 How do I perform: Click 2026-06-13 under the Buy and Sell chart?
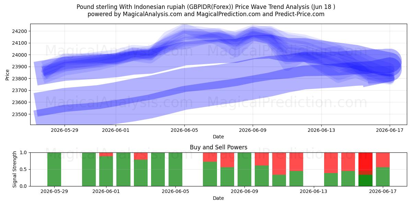point(314,192)
